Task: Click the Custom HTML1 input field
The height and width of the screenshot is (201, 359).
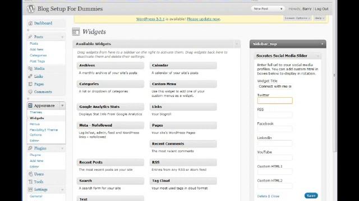Action: [x=275, y=171]
